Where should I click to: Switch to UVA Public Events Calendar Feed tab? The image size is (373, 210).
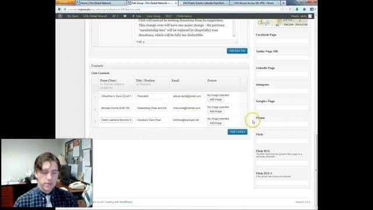click(203, 3)
